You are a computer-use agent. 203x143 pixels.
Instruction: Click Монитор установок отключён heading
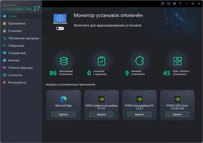coord(108,16)
